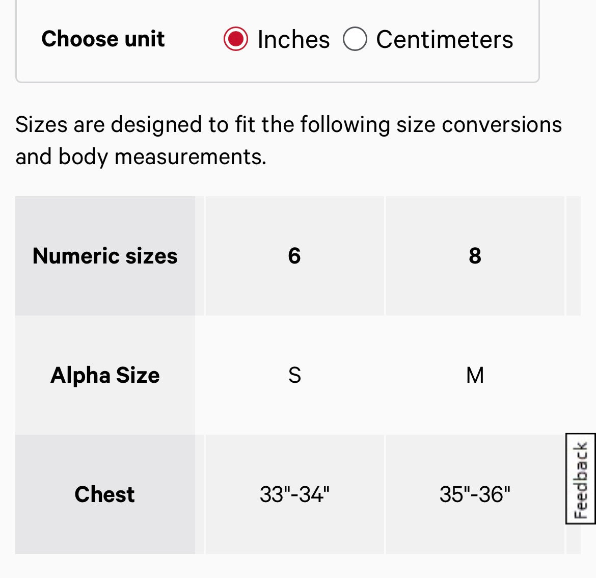The height and width of the screenshot is (578, 596).
Task: Select the Inches radio button
Action: 236,39
